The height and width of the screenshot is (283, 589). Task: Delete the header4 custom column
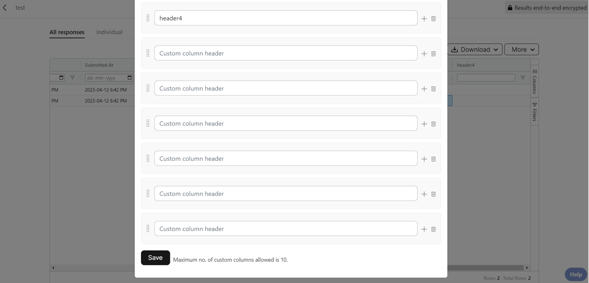pyautogui.click(x=433, y=19)
